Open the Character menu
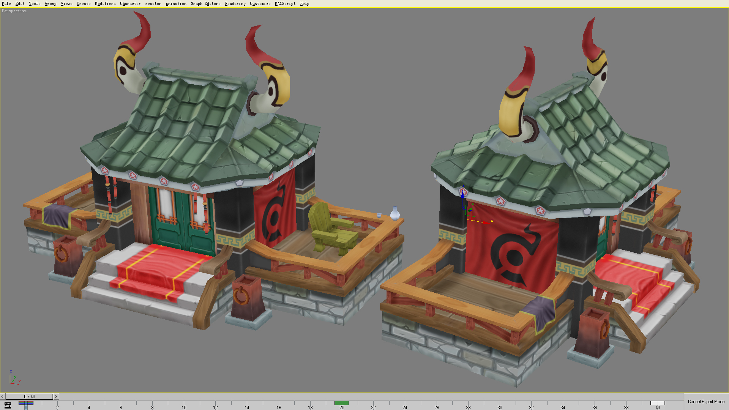Image resolution: width=729 pixels, height=410 pixels. pyautogui.click(x=130, y=4)
